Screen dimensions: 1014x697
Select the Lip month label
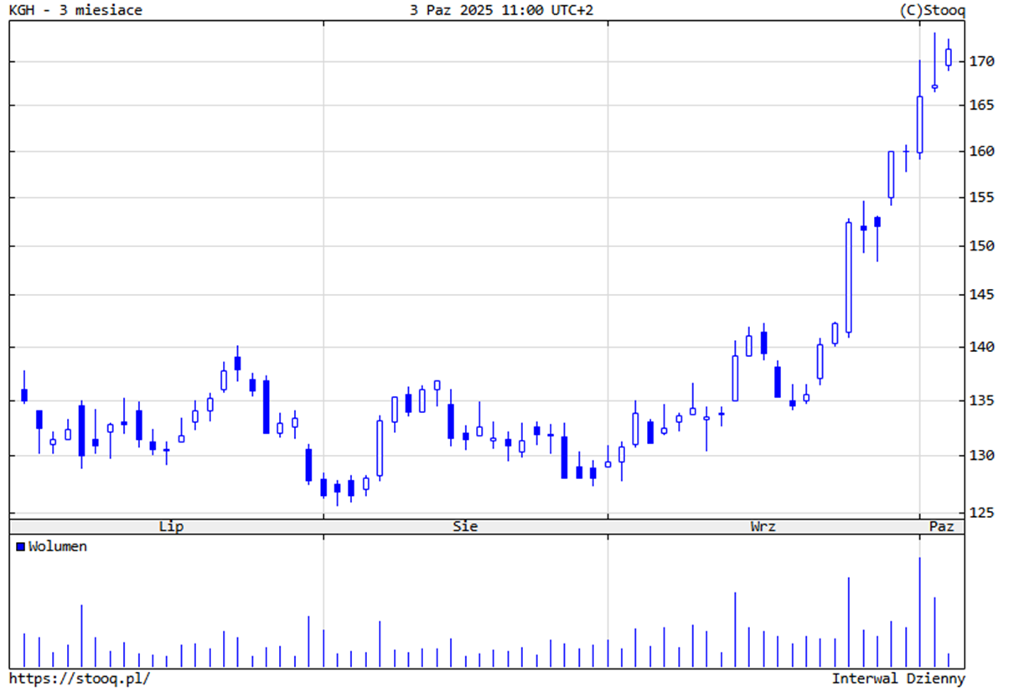pos(171,527)
